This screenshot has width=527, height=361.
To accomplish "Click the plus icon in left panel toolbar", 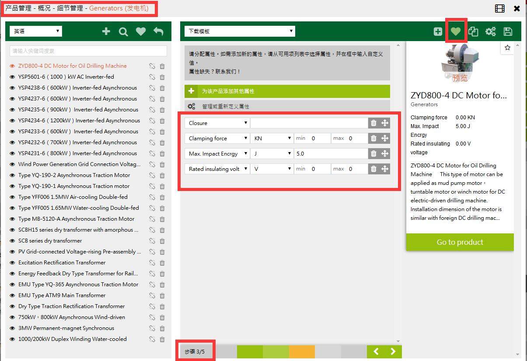I will (x=106, y=31).
